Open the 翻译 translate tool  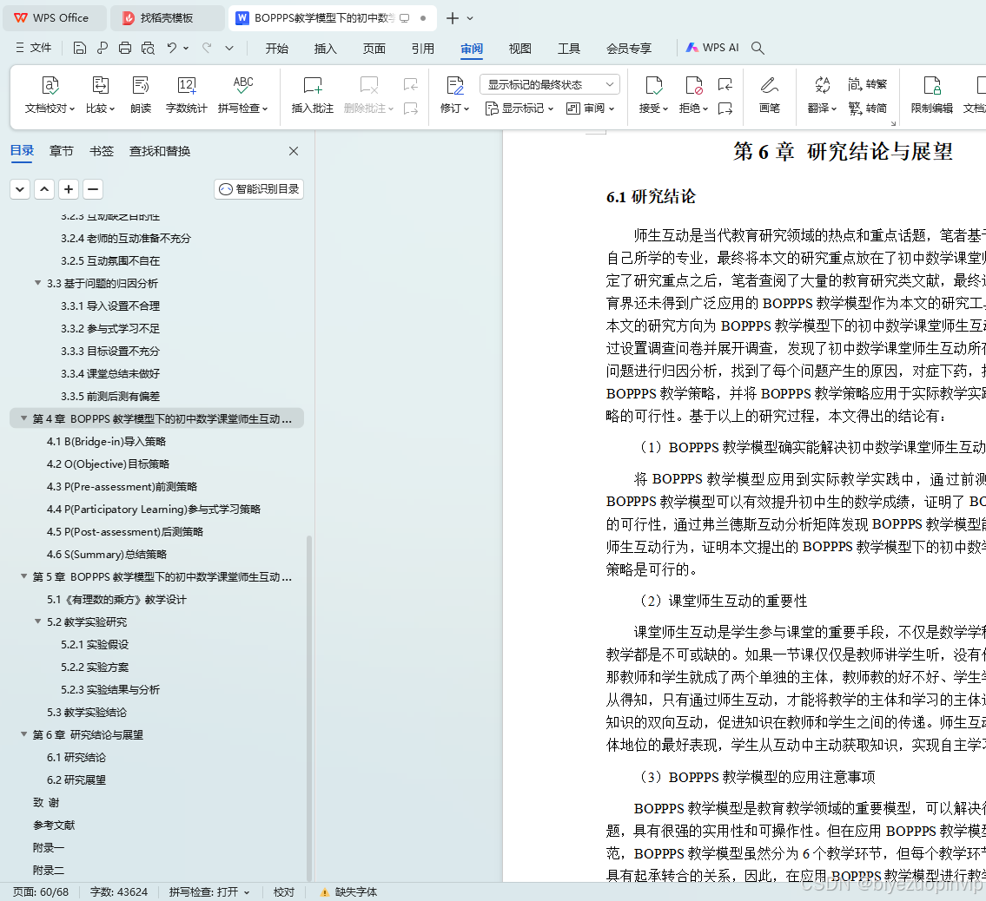[x=822, y=95]
